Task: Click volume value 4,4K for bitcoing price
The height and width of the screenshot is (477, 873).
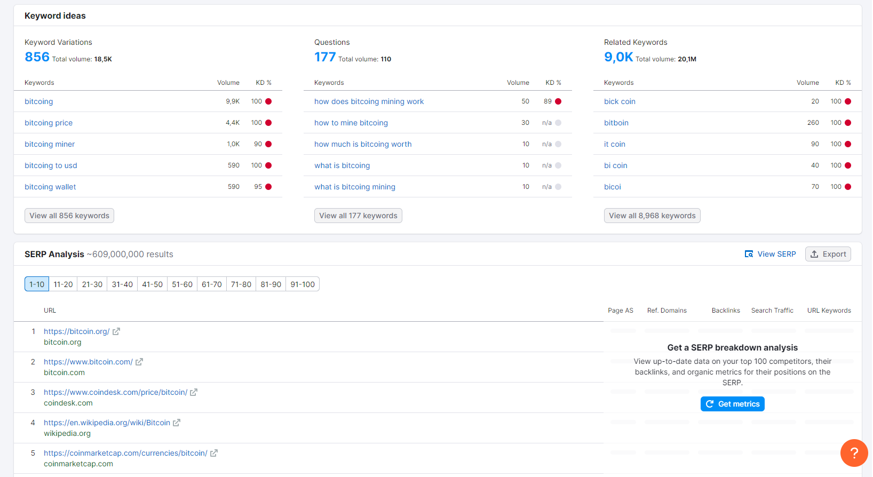Action: tap(233, 123)
